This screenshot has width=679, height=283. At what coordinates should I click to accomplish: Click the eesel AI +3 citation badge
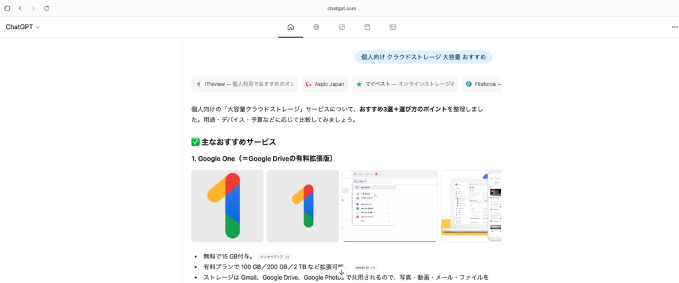(365, 267)
